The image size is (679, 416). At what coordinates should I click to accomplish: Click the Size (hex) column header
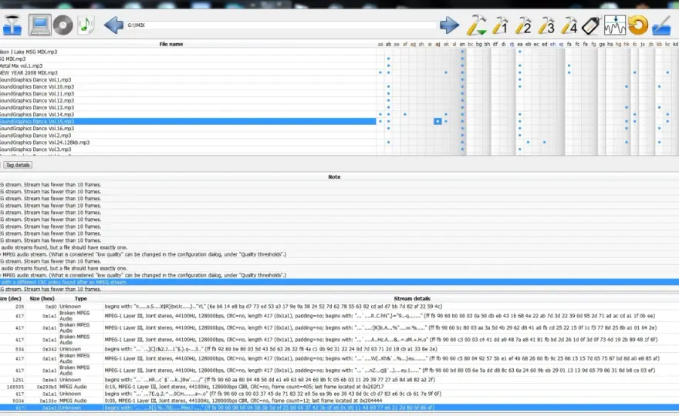pyautogui.click(x=42, y=298)
